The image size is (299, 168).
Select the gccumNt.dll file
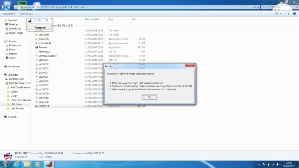click(44, 43)
